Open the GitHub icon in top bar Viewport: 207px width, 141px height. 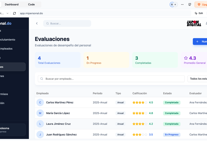click(190, 5)
